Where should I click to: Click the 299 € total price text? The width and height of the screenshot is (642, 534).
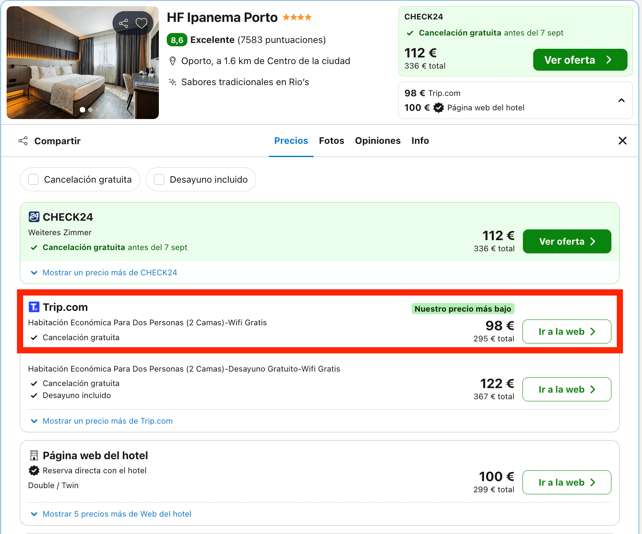pyautogui.click(x=494, y=489)
